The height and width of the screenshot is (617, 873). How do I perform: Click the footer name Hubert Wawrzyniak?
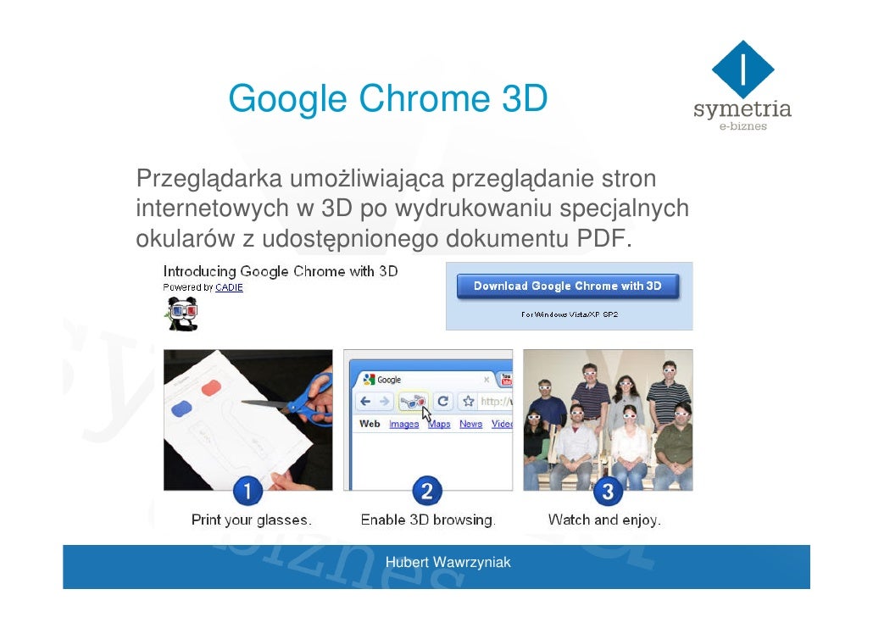[x=448, y=563]
